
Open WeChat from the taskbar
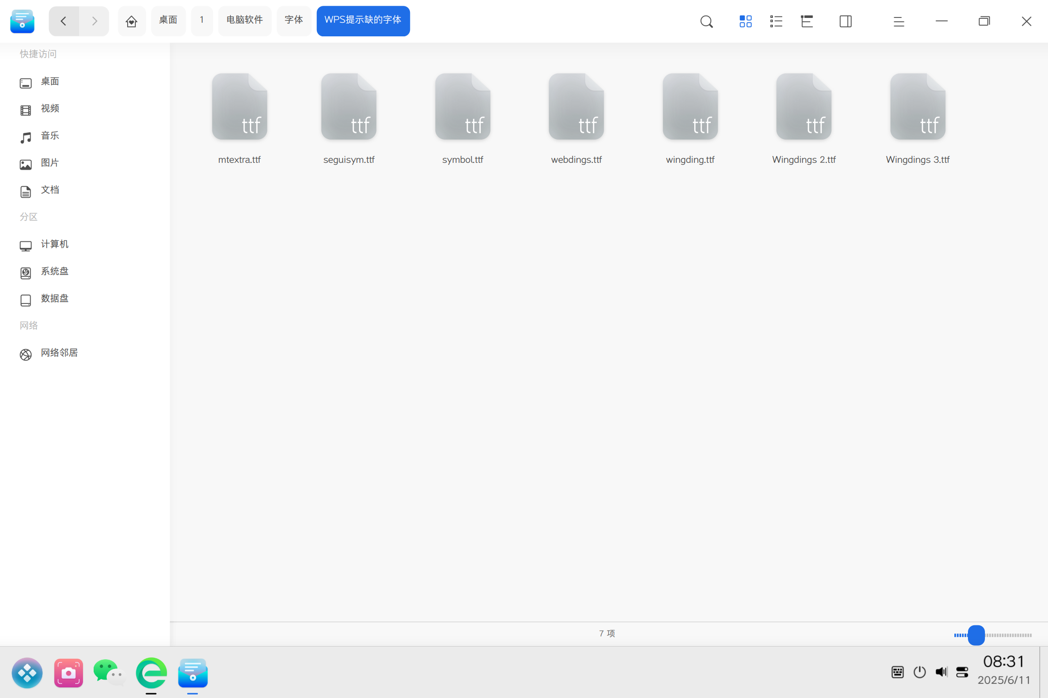110,673
